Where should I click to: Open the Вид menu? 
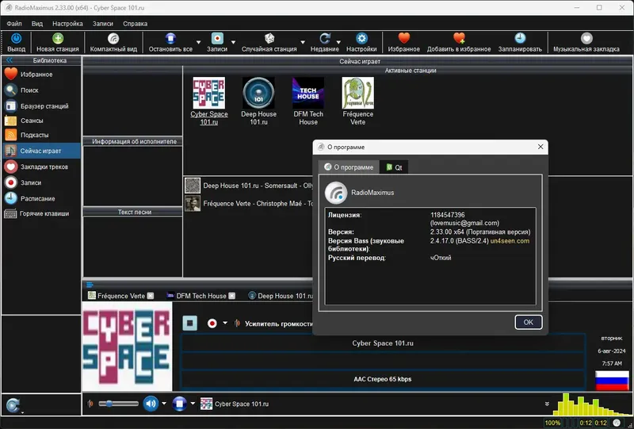point(37,24)
